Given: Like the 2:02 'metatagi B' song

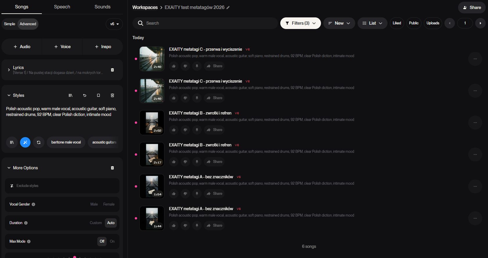Looking at the screenshot, I should 174,130.
